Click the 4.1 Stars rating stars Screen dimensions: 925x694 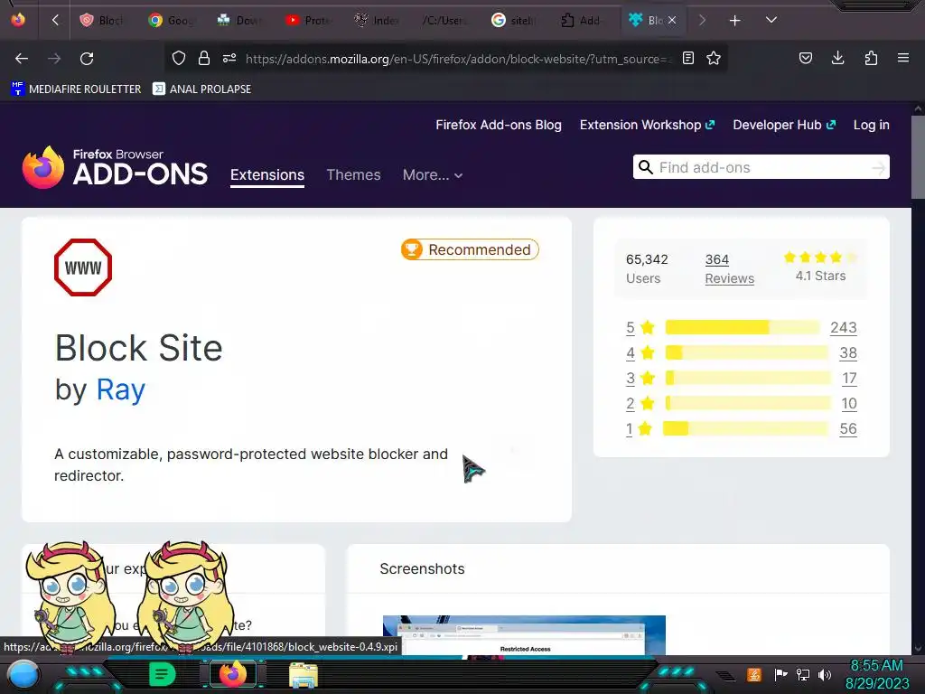point(820,258)
